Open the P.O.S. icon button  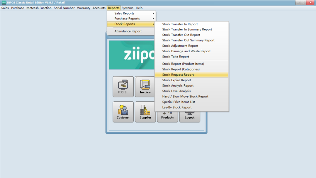123,87
